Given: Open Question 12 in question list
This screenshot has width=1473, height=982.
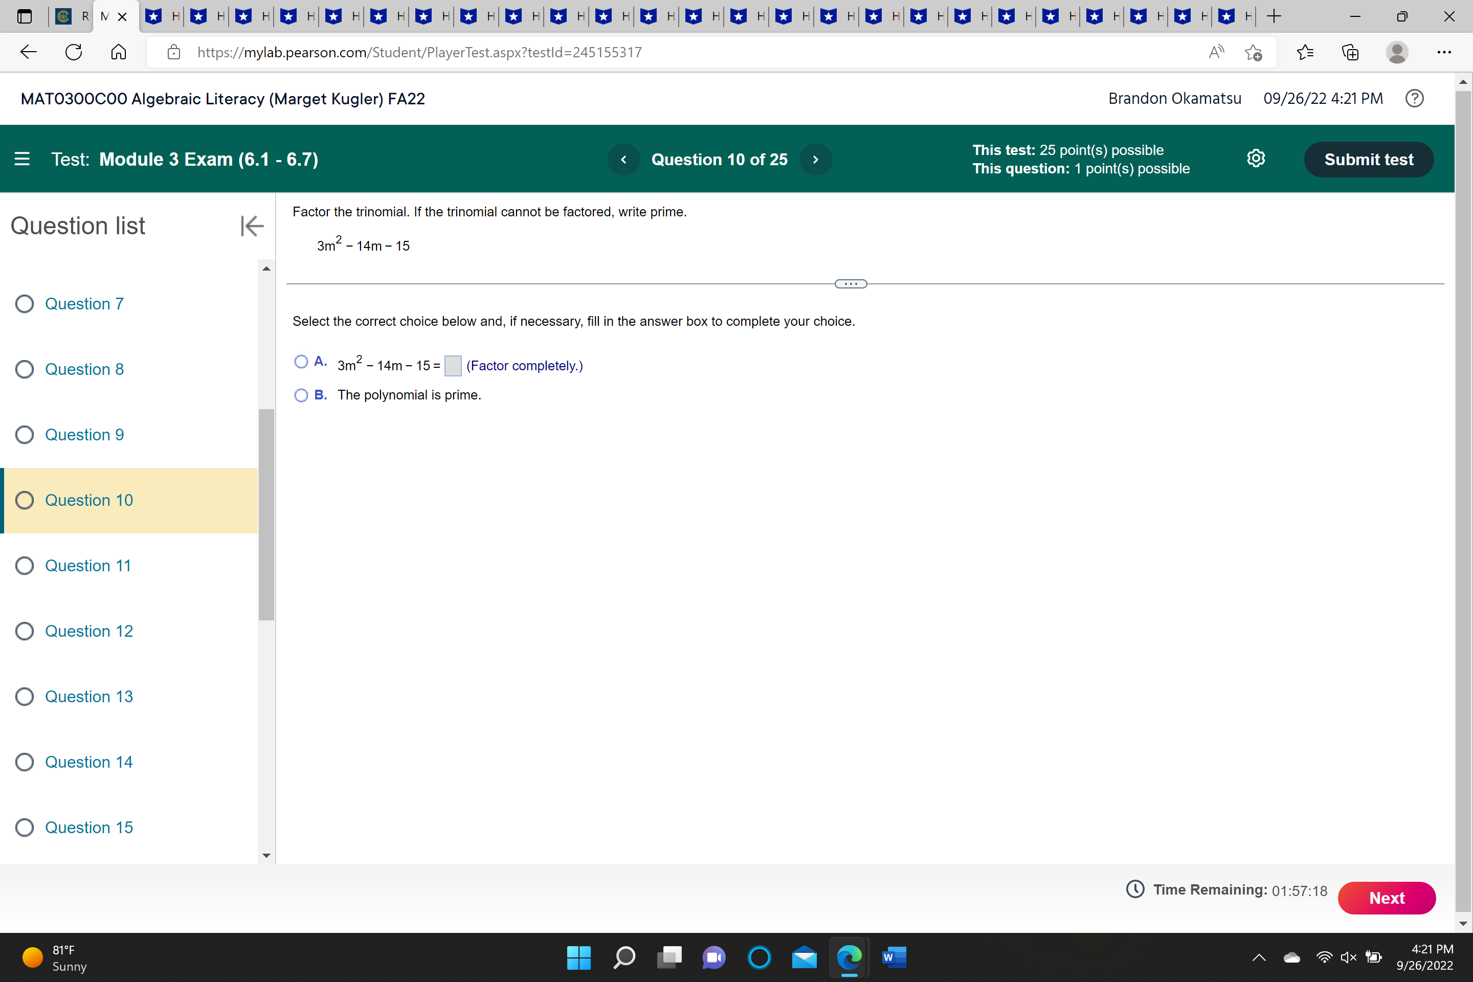Looking at the screenshot, I should [x=88, y=631].
